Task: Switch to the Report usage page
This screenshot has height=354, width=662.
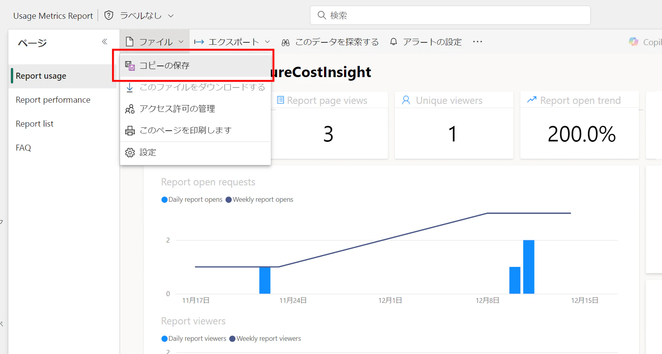Action: 63,76
